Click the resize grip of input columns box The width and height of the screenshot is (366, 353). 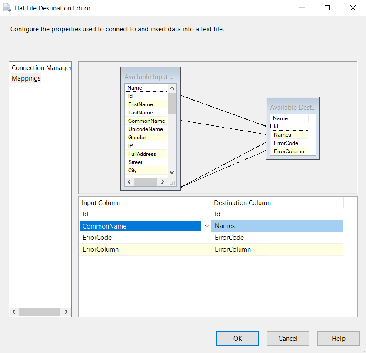pyautogui.click(x=172, y=183)
